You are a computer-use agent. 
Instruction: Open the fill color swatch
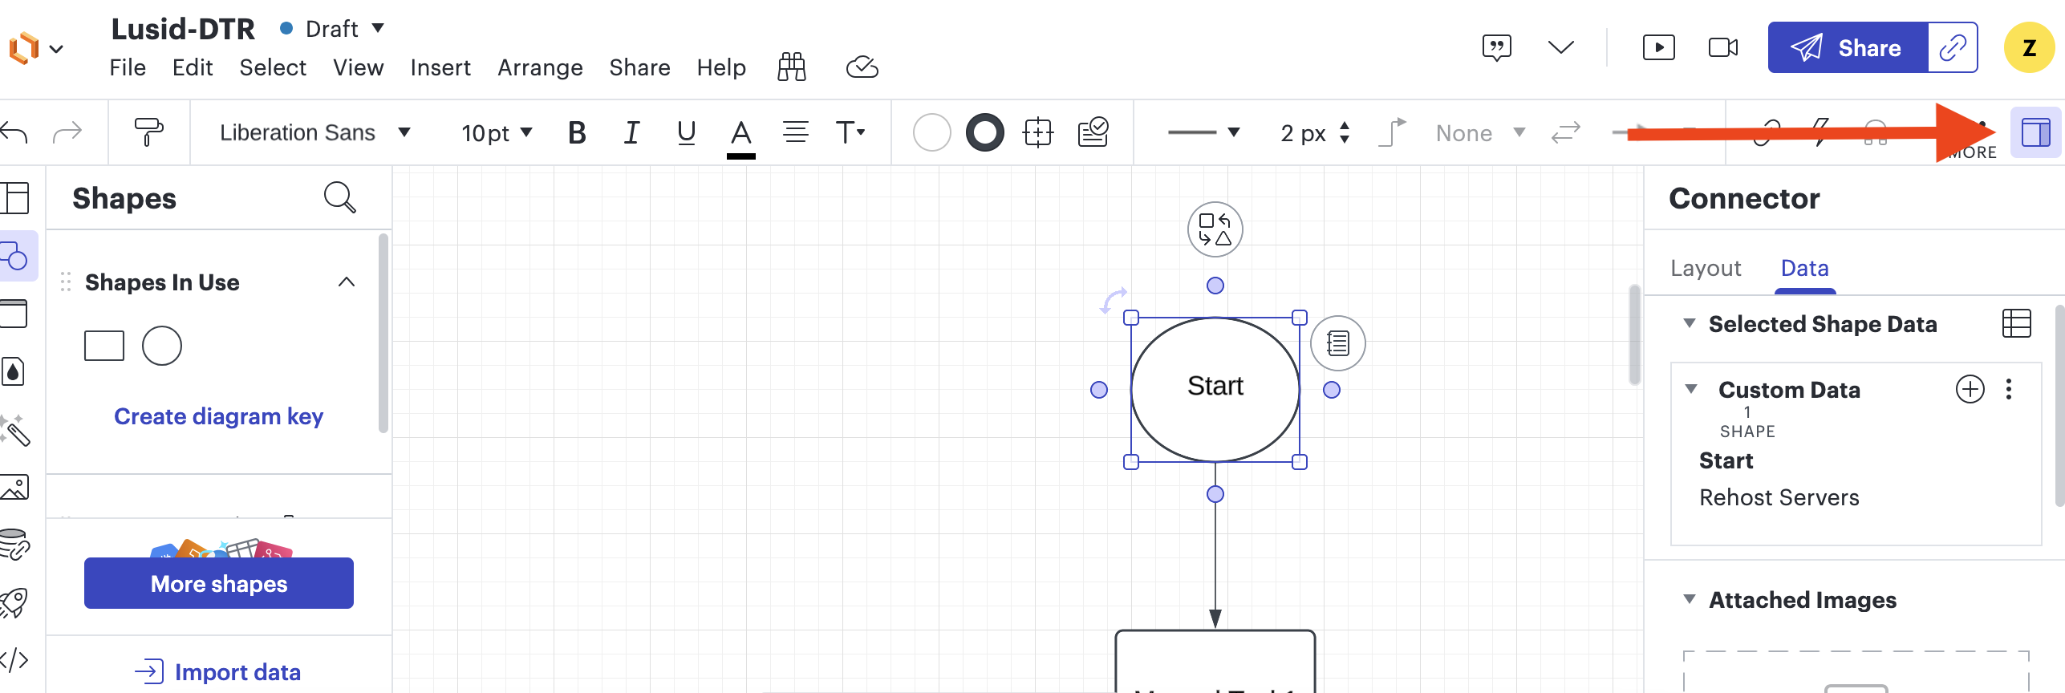point(932,132)
